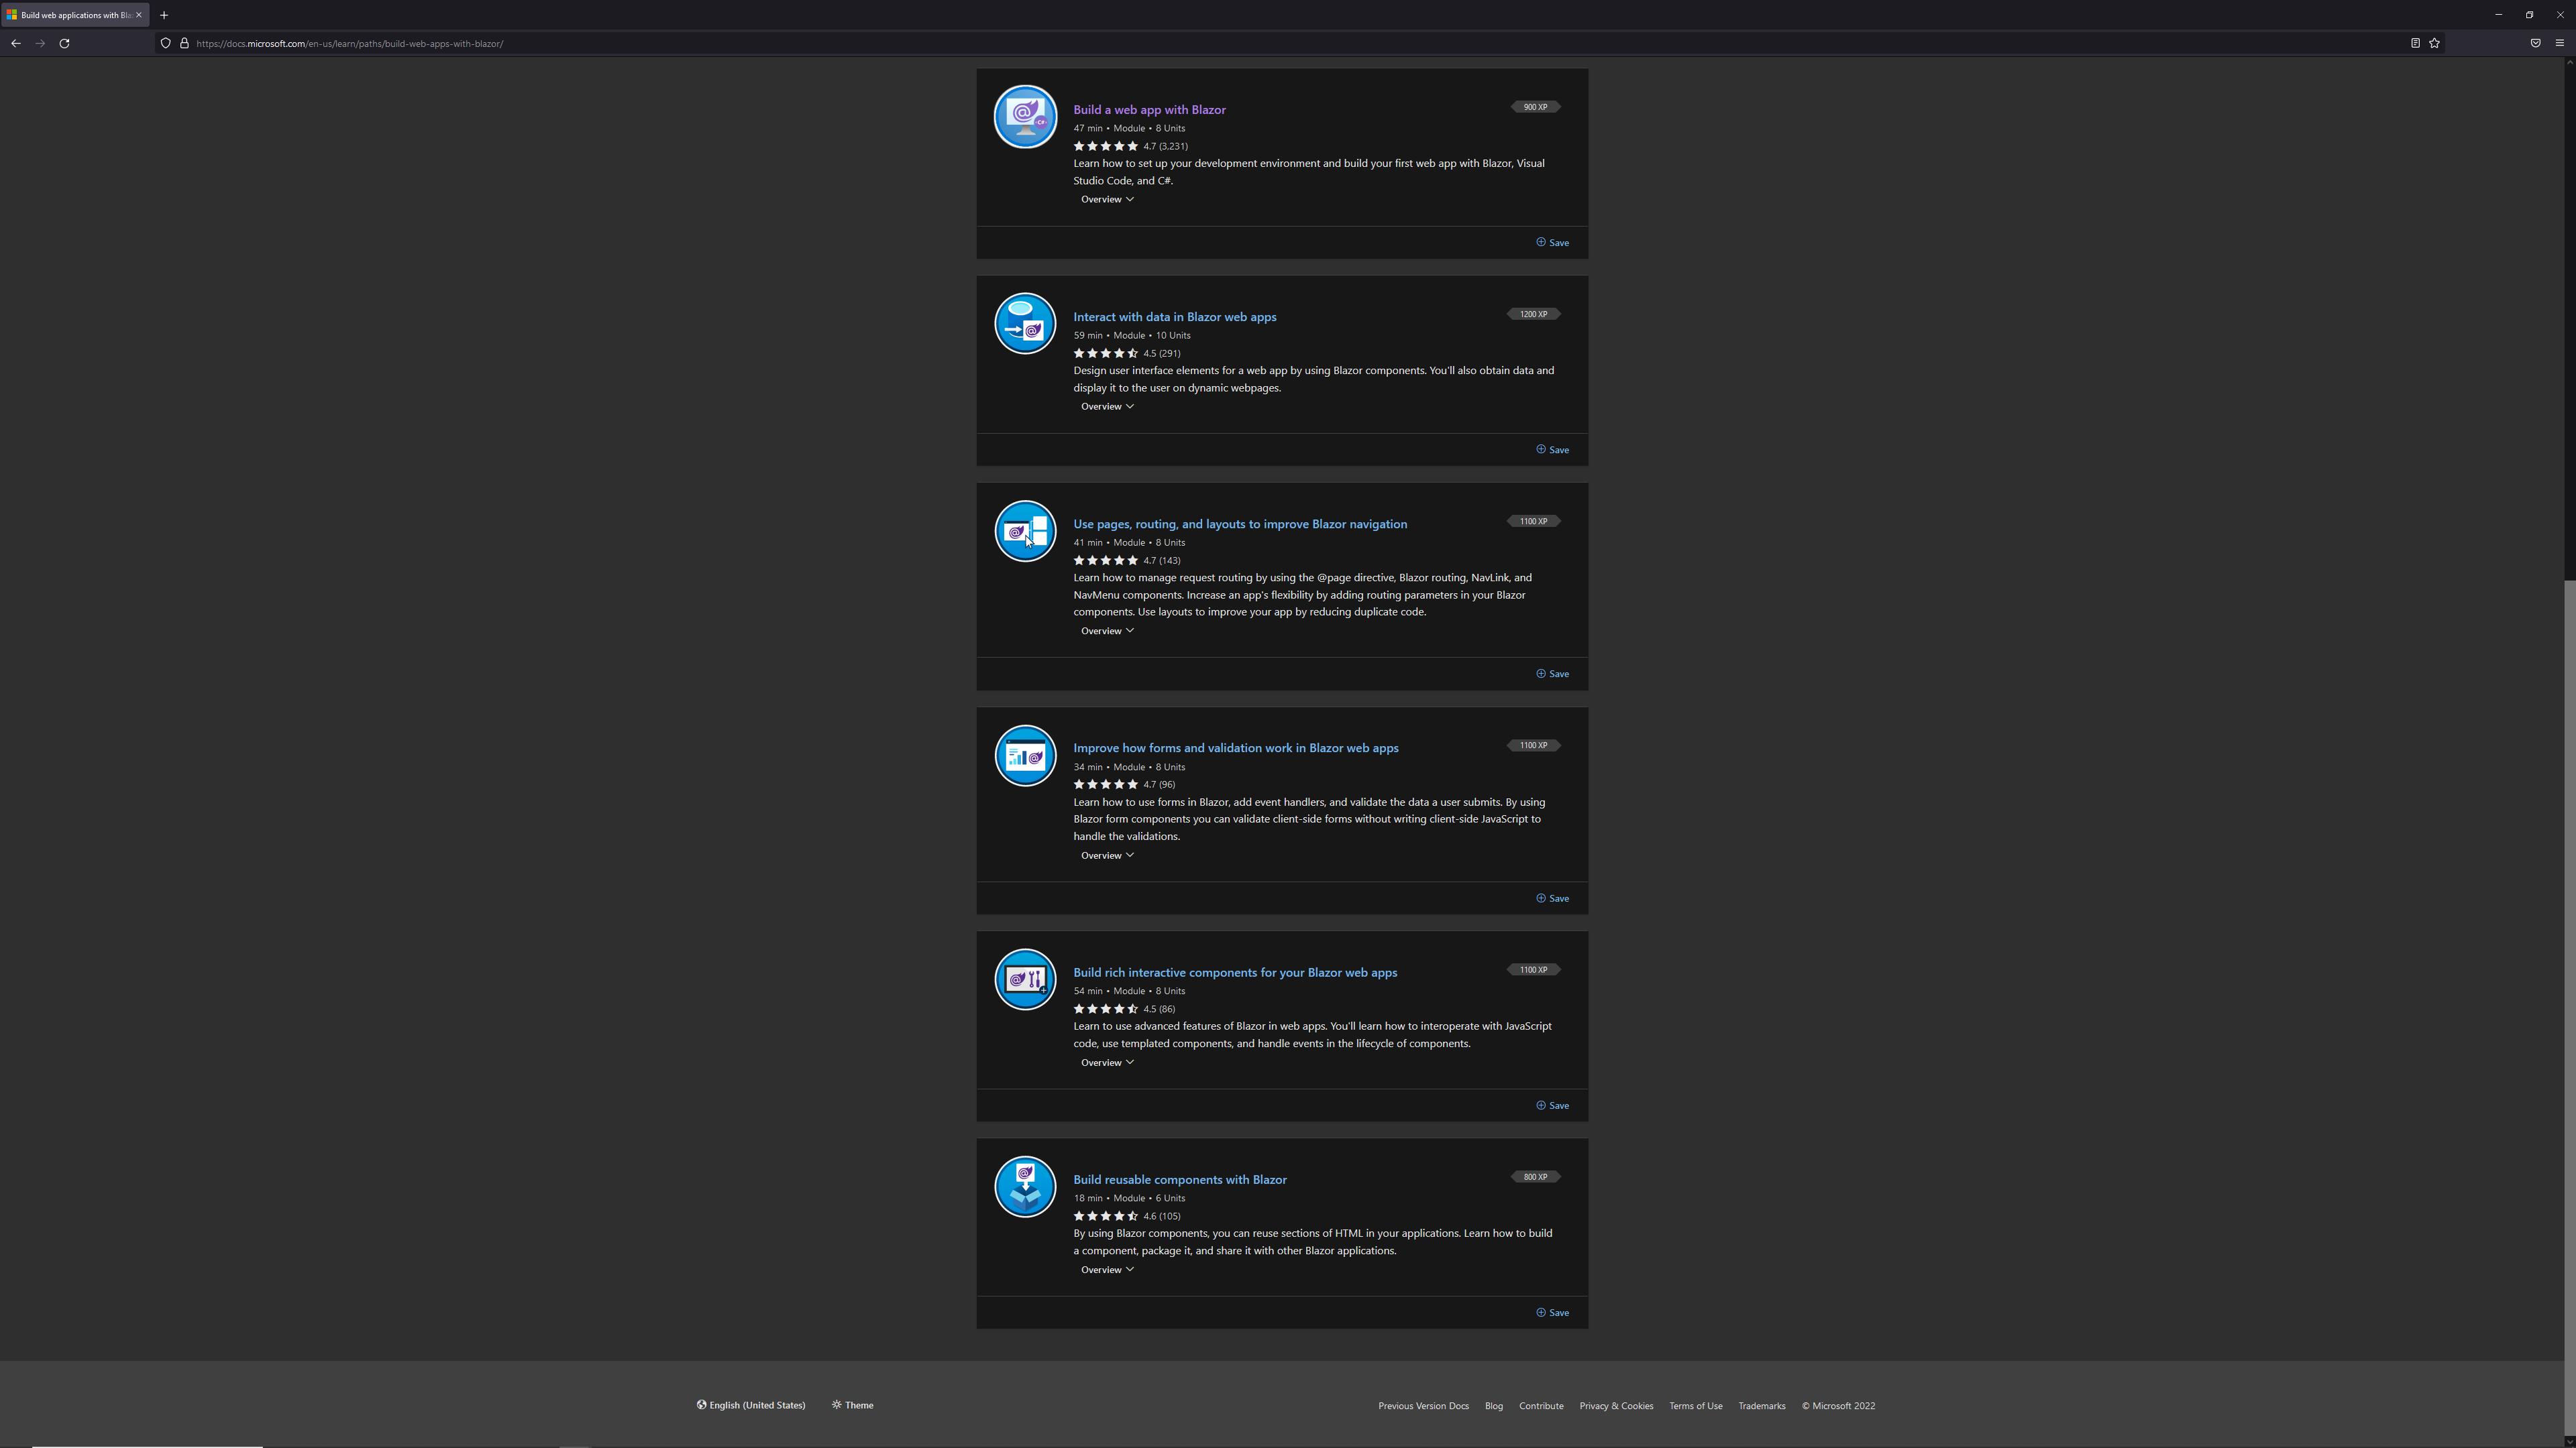
Task: Click the 4.6 (105) rating text
Action: click(1162, 1216)
